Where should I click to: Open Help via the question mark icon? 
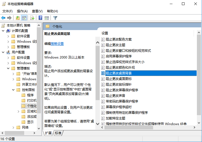click(x=40, y=18)
